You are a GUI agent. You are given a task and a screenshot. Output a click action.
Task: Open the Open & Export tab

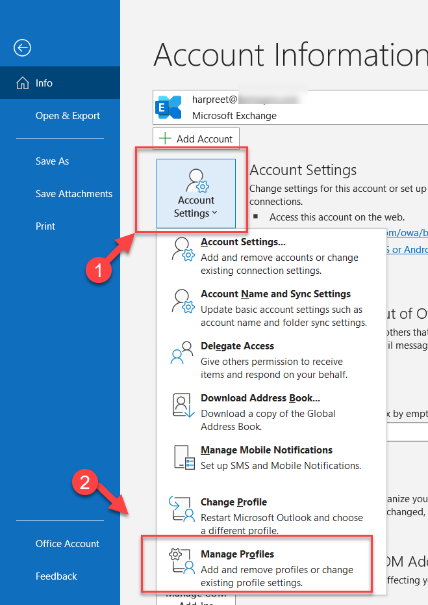[68, 115]
